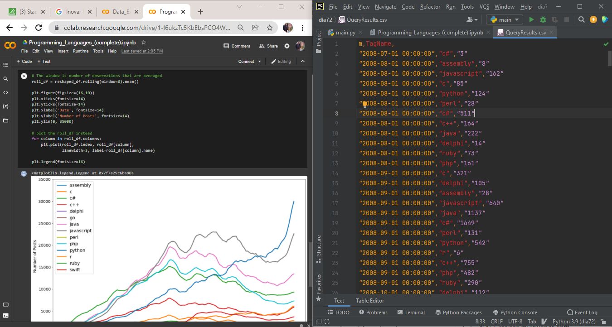The image size is (612, 327).
Task: Expand the main run configuration dropdown
Action: [x=505, y=19]
